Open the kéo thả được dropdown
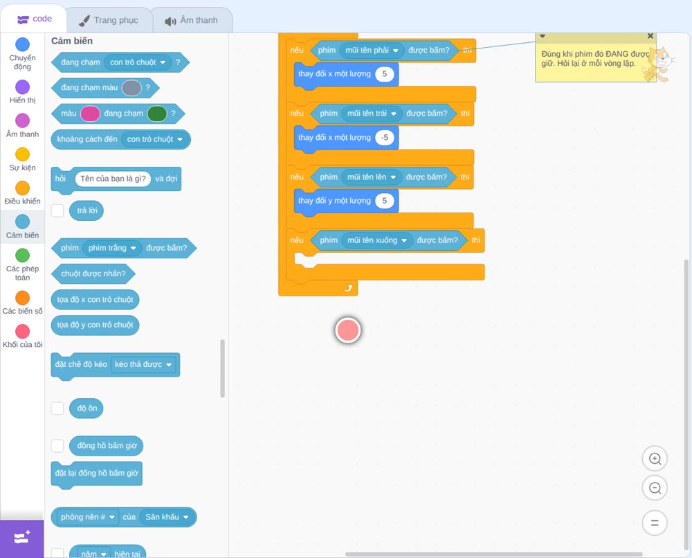Viewport: 692px width, 558px height. pyautogui.click(x=143, y=365)
